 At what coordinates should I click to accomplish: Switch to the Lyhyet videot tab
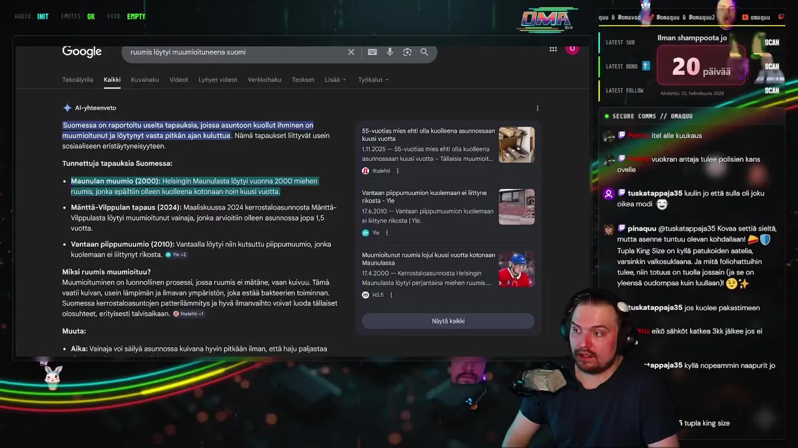[218, 80]
